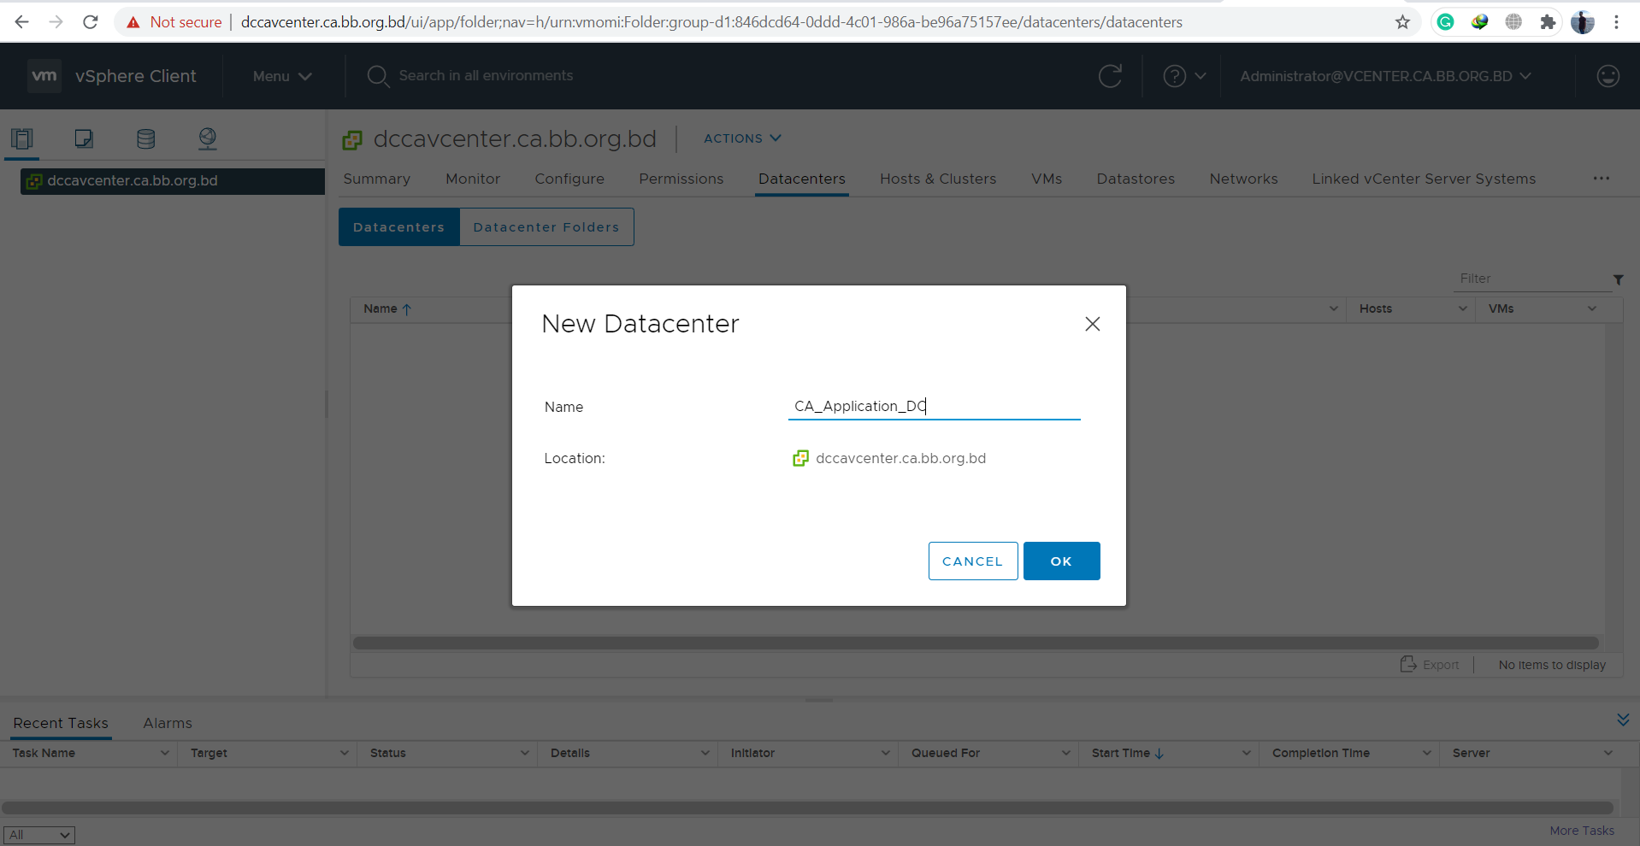Viewport: 1640px width, 846px height.
Task: Collapse the Recent Tasks panel
Action: (x=1622, y=720)
